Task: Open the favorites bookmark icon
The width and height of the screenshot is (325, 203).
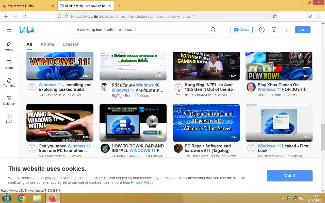Action: pyautogui.click(x=274, y=30)
